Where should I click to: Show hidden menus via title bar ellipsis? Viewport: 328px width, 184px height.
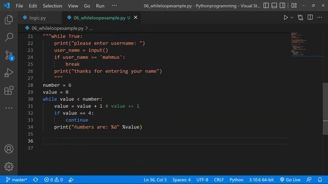coord(114,6)
